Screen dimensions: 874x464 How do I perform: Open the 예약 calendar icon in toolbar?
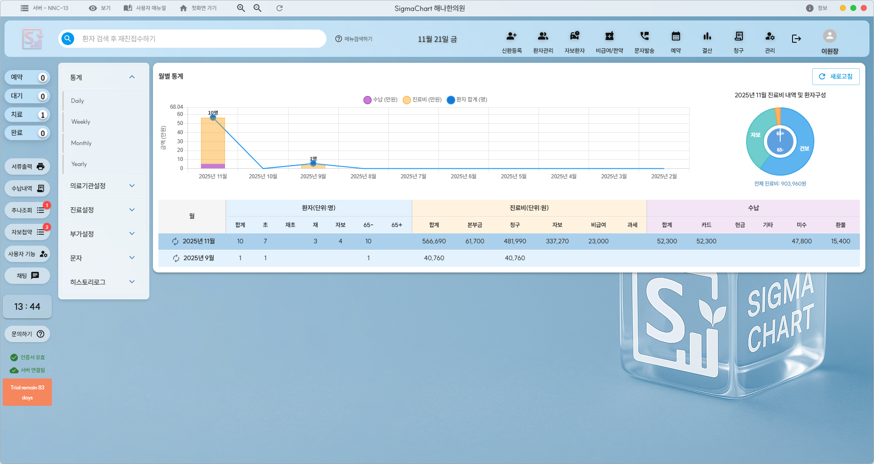676,37
